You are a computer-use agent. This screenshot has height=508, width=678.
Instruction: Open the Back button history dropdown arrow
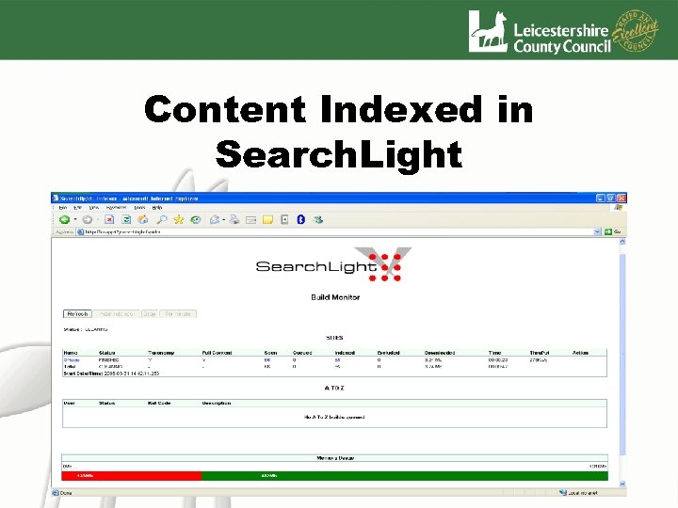click(x=75, y=220)
